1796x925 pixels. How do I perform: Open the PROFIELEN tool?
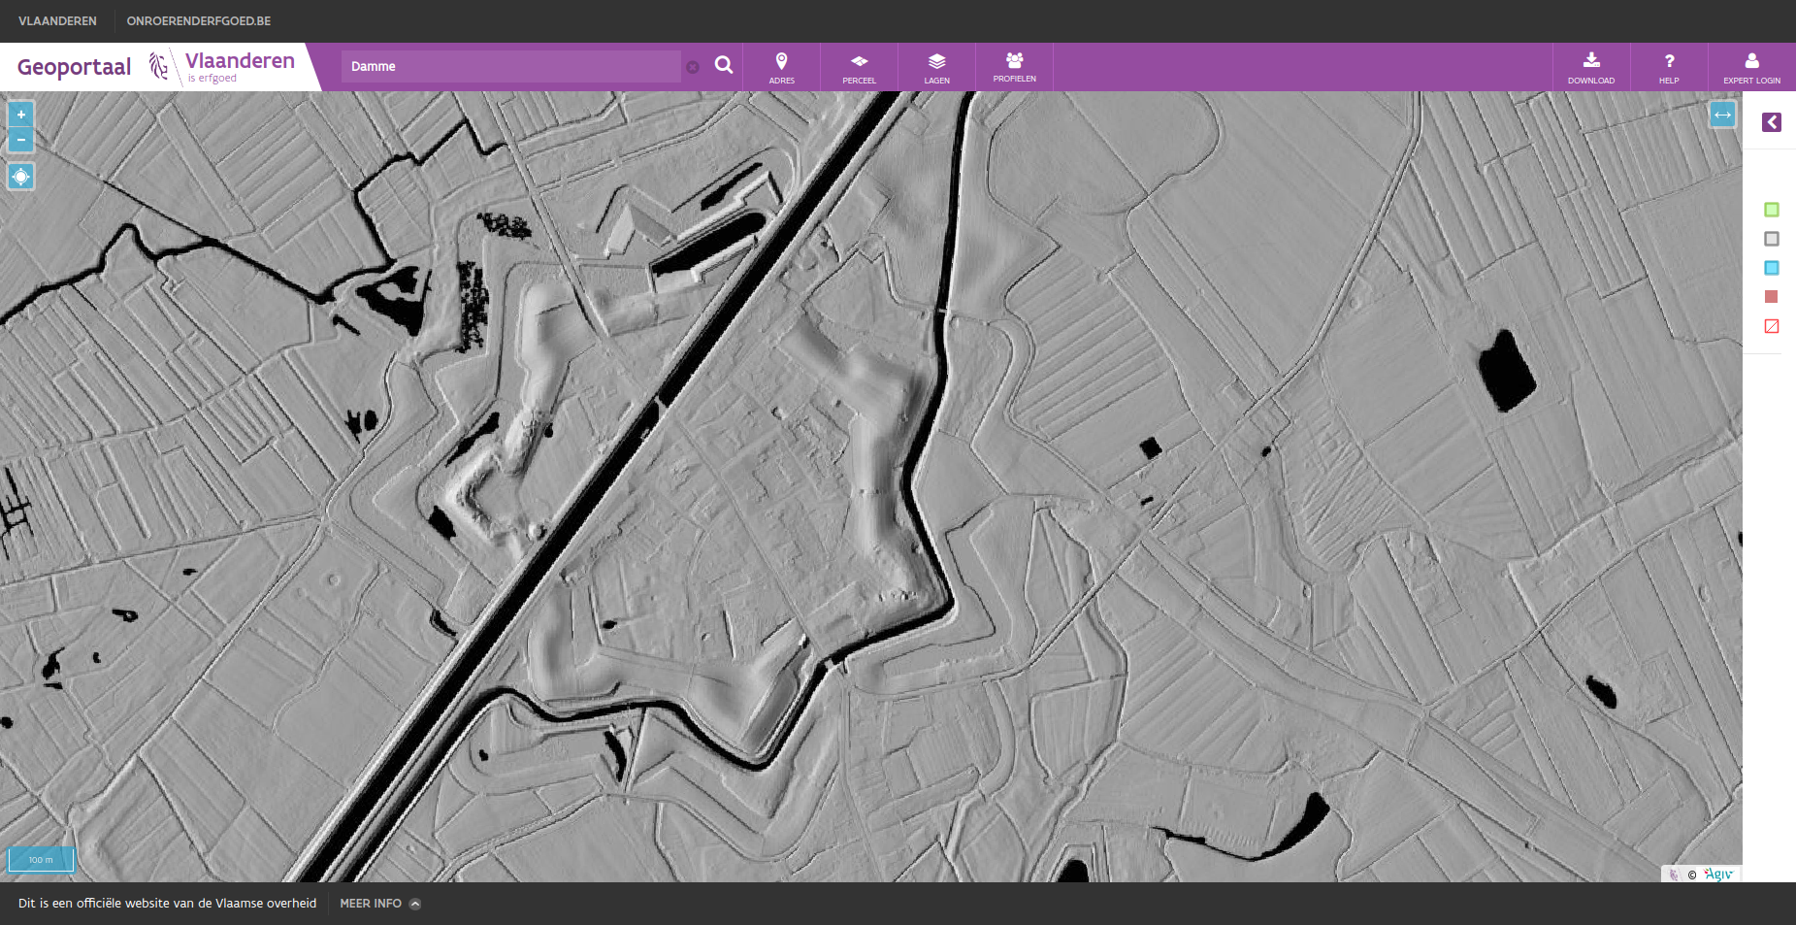pos(1014,67)
